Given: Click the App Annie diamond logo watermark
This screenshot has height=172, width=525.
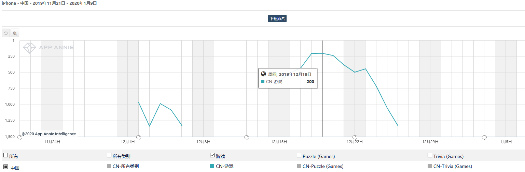Looking at the screenshot, I should (29, 48).
